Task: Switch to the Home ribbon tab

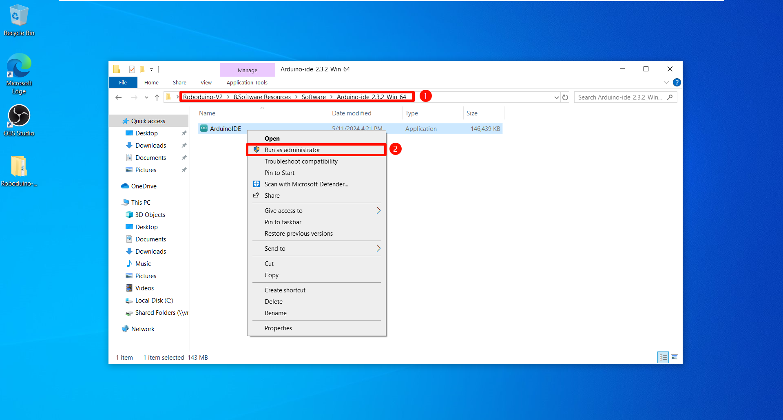Action: tap(151, 82)
